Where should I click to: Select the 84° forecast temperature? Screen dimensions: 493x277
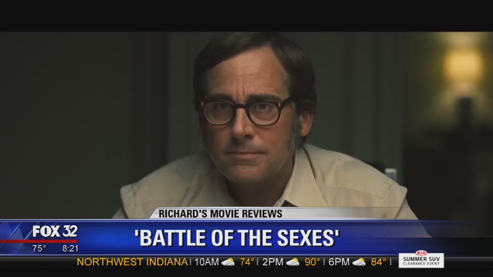click(x=379, y=262)
